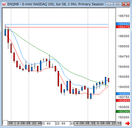Click the red scroll-right arrow below the price axis

[x=128, y=123]
